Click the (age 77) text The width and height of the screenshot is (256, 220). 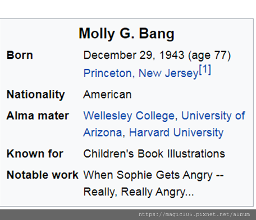tap(209, 55)
